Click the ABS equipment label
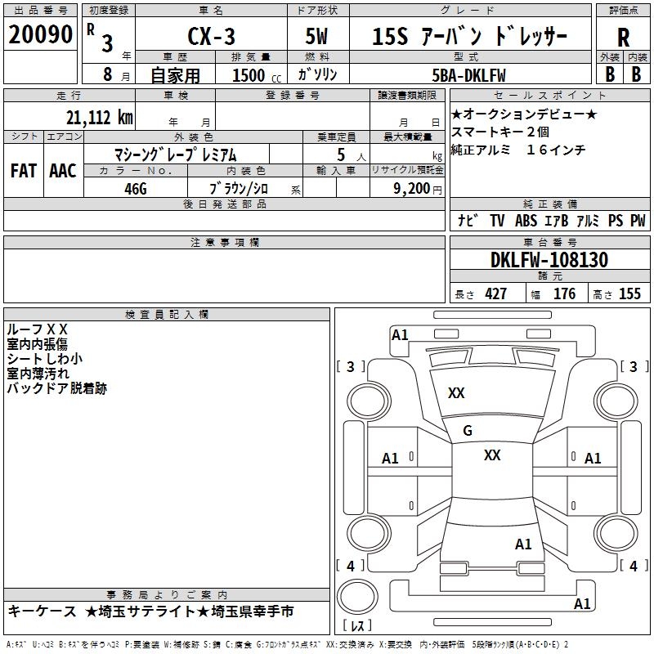The width and height of the screenshot is (654, 654). (x=526, y=220)
